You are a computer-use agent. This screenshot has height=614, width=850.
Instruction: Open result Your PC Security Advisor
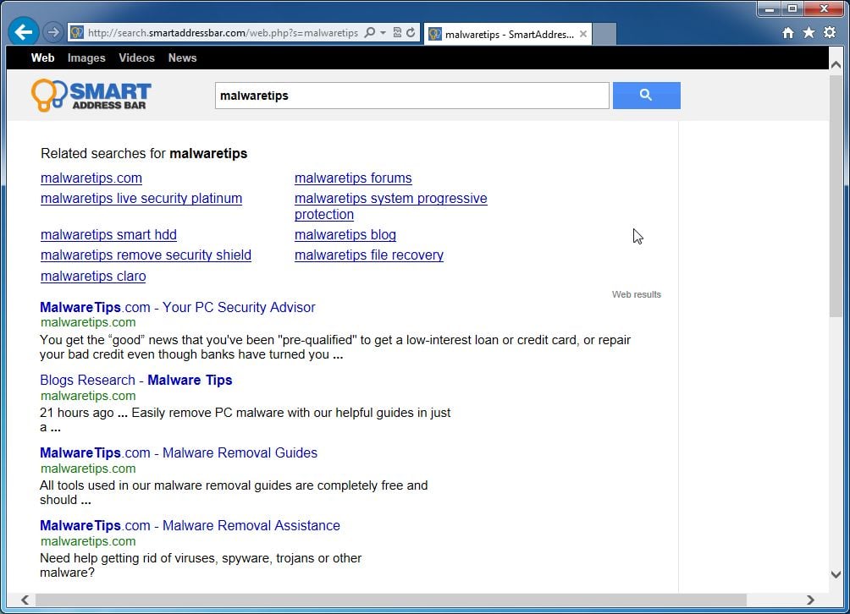coord(177,308)
